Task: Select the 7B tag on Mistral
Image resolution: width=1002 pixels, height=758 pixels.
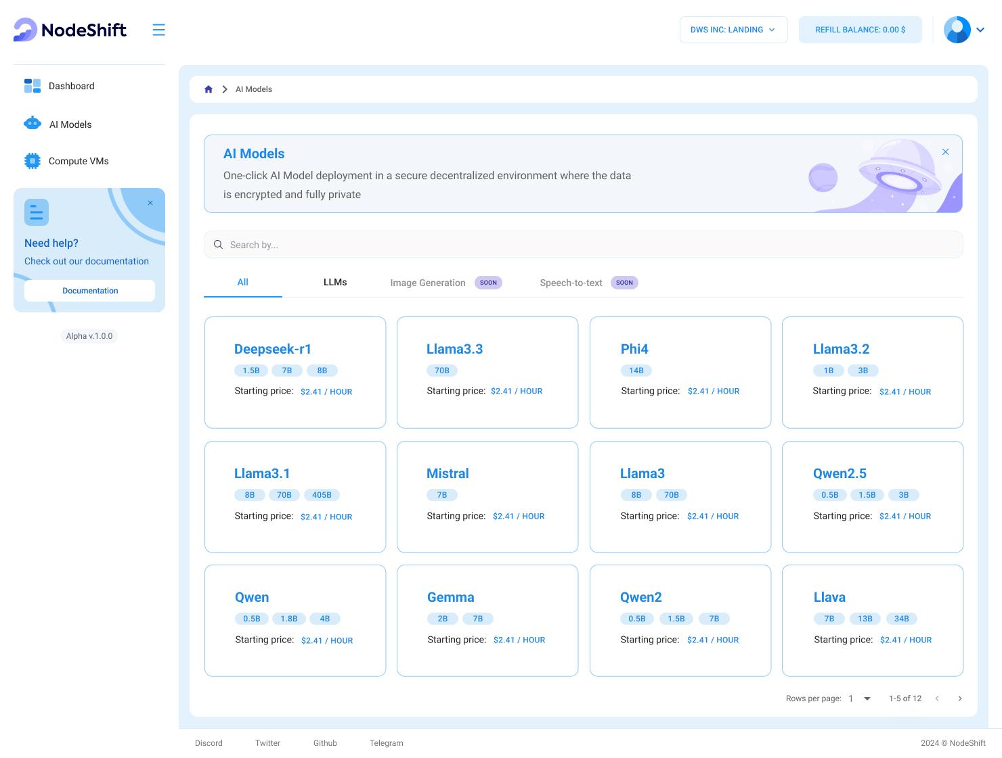Action: pyautogui.click(x=442, y=495)
